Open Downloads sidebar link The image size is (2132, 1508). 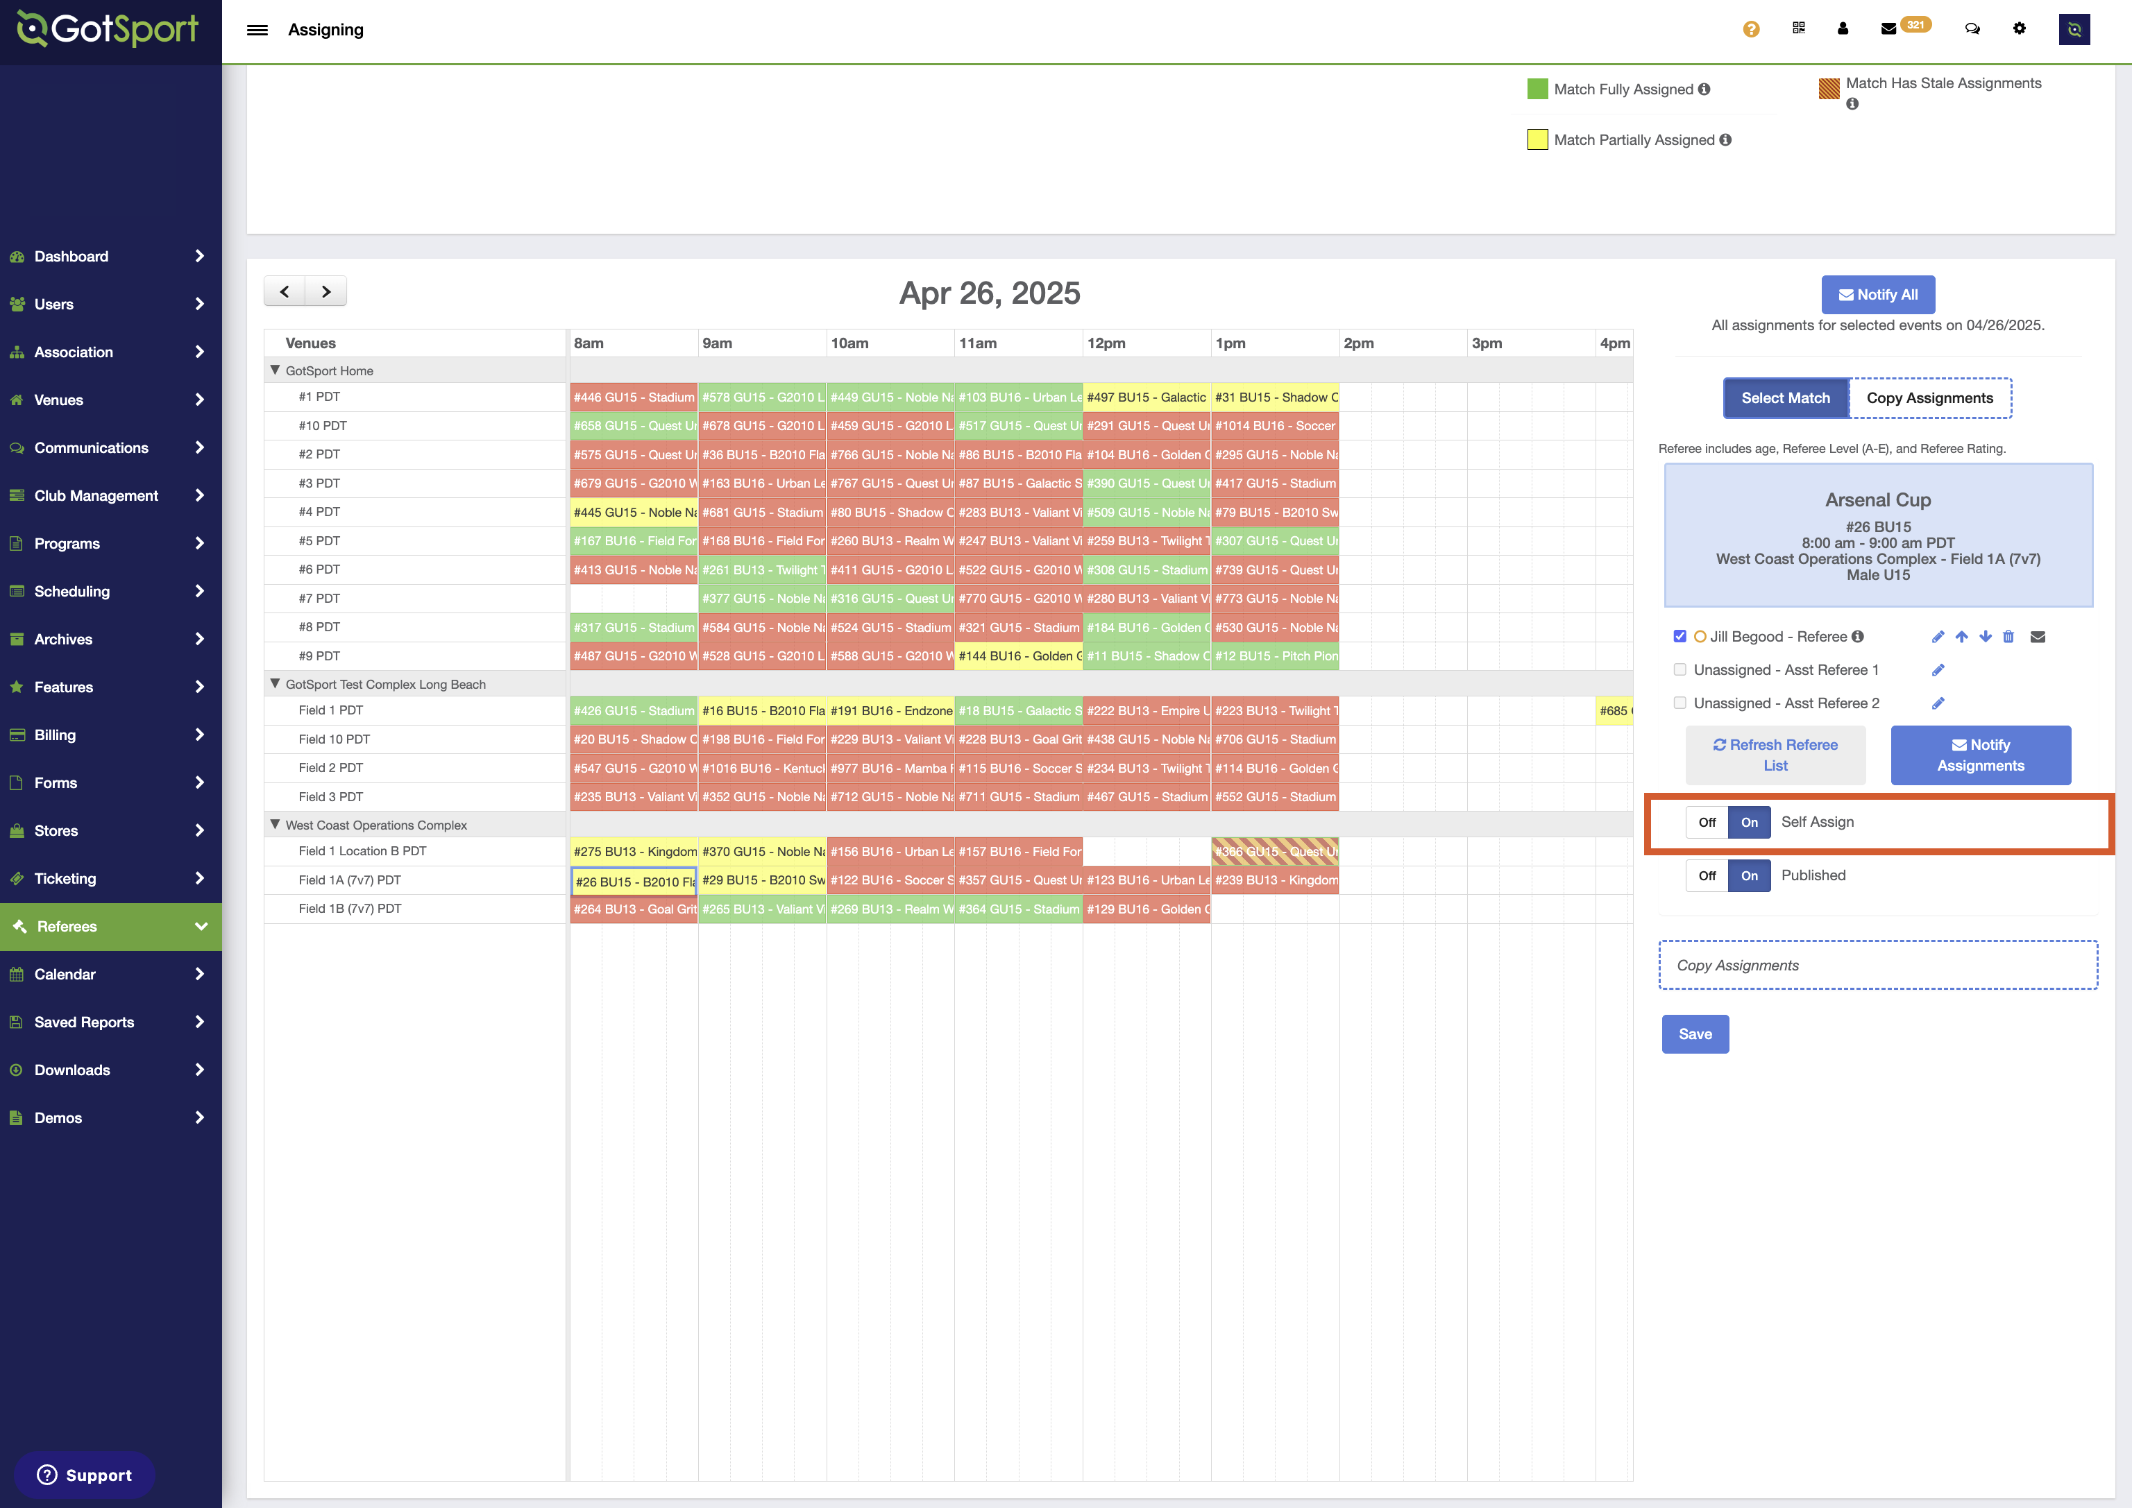coord(110,1070)
